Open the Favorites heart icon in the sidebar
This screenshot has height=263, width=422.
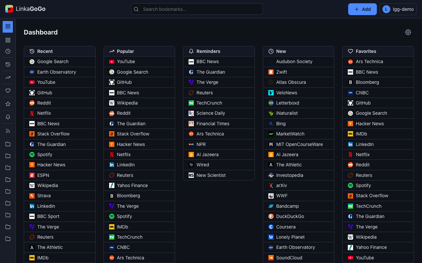click(8, 91)
